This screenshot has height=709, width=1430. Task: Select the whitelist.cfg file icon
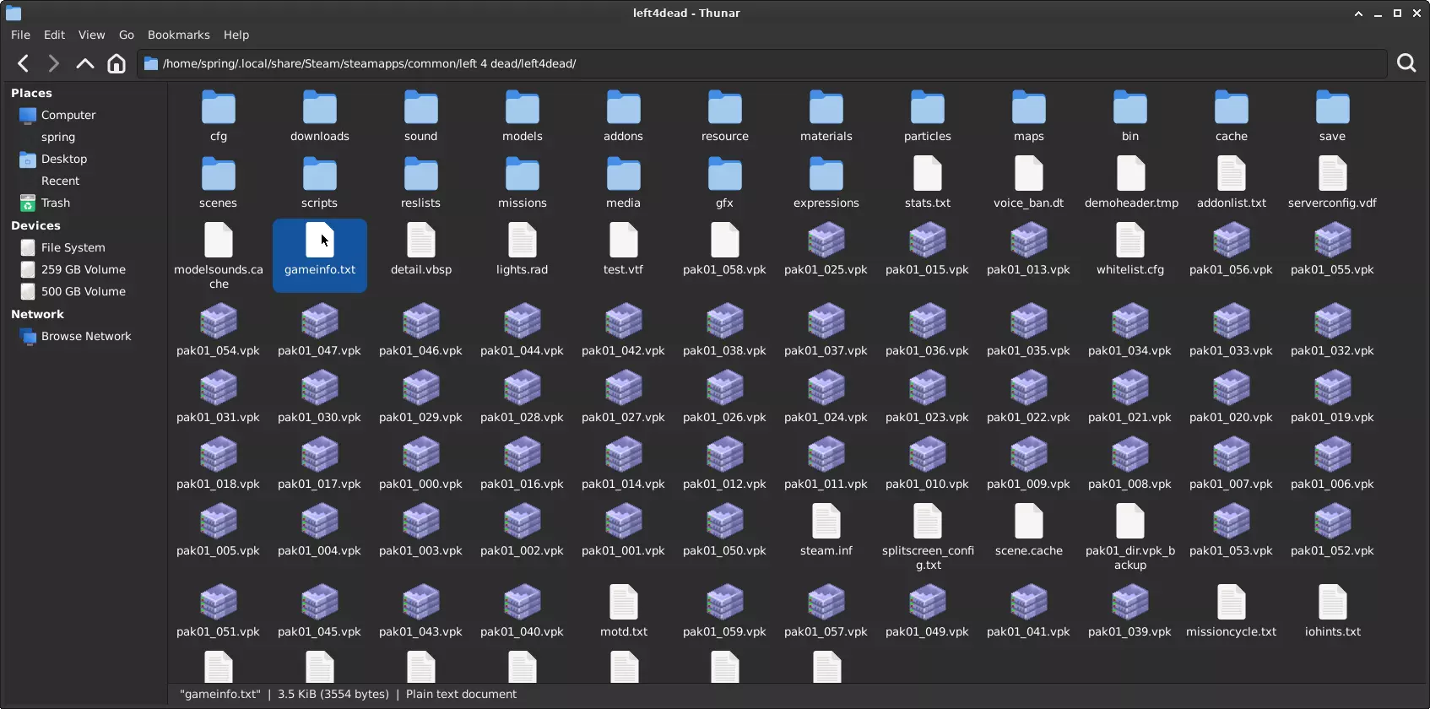coord(1130,241)
